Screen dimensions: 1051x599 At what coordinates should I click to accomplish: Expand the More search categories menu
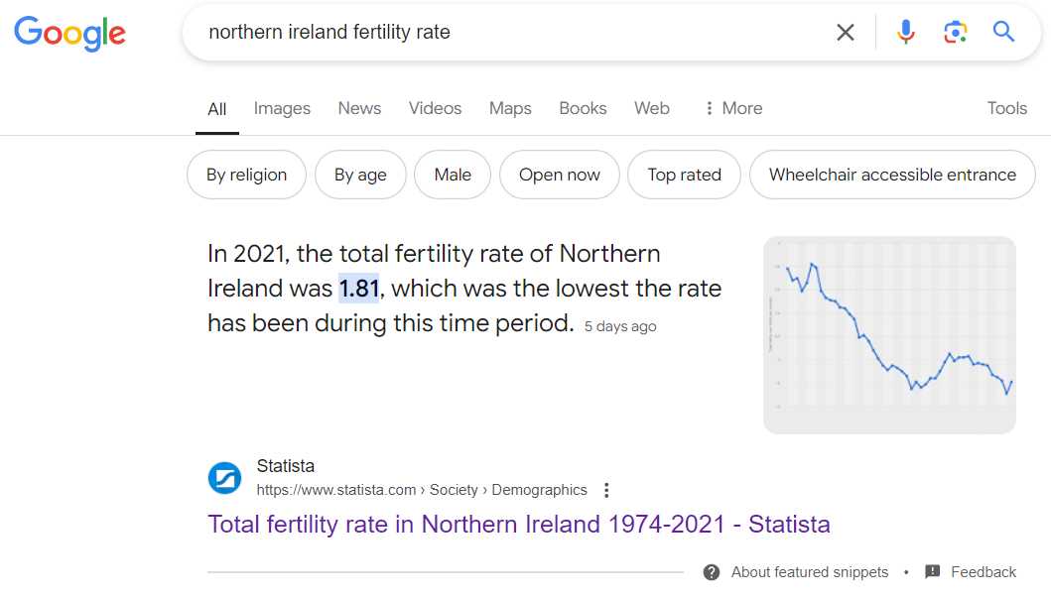(732, 109)
